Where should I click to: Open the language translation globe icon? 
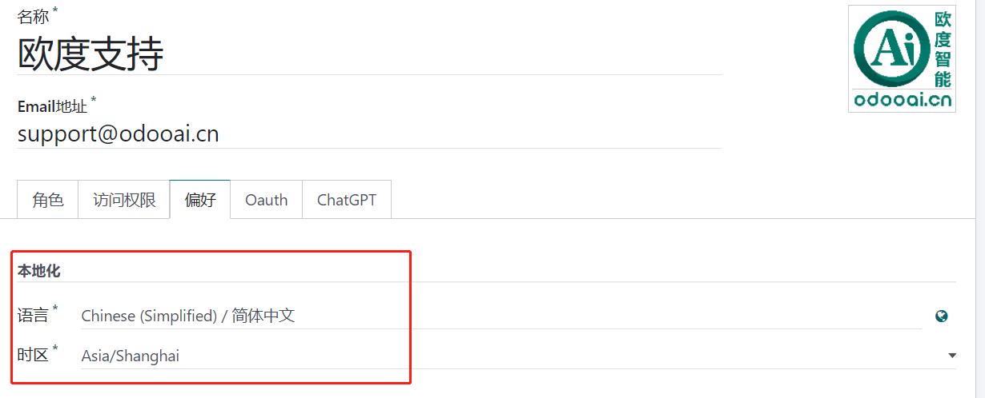941,316
